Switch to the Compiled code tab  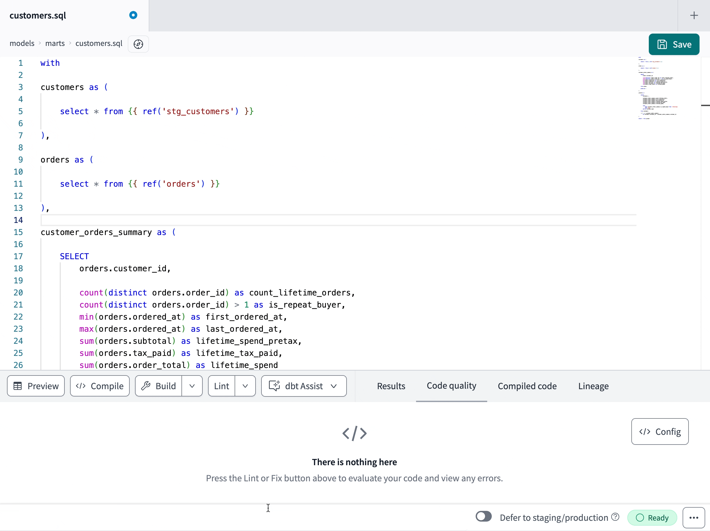(x=527, y=386)
